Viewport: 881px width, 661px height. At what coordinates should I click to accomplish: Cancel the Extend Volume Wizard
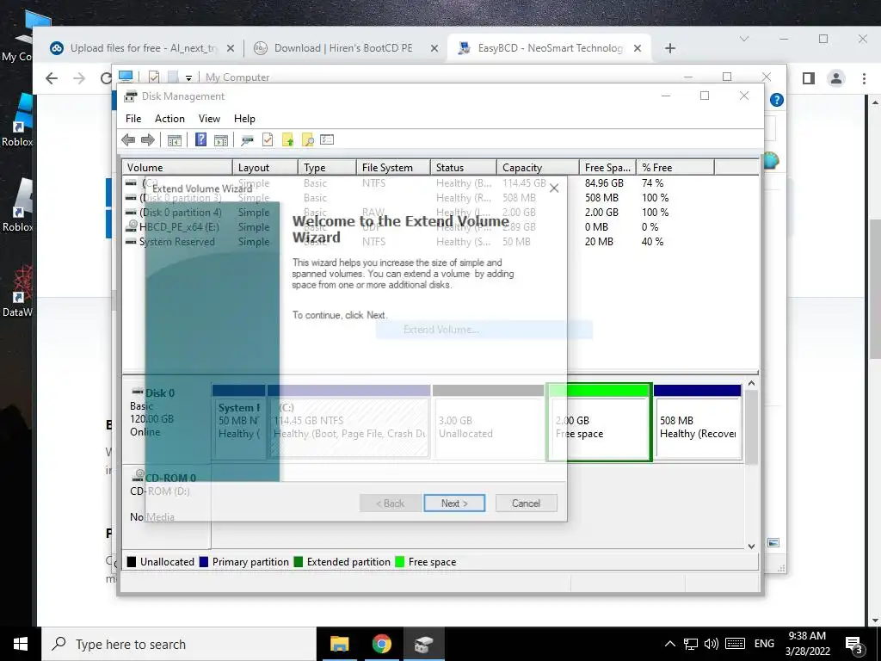[526, 503]
